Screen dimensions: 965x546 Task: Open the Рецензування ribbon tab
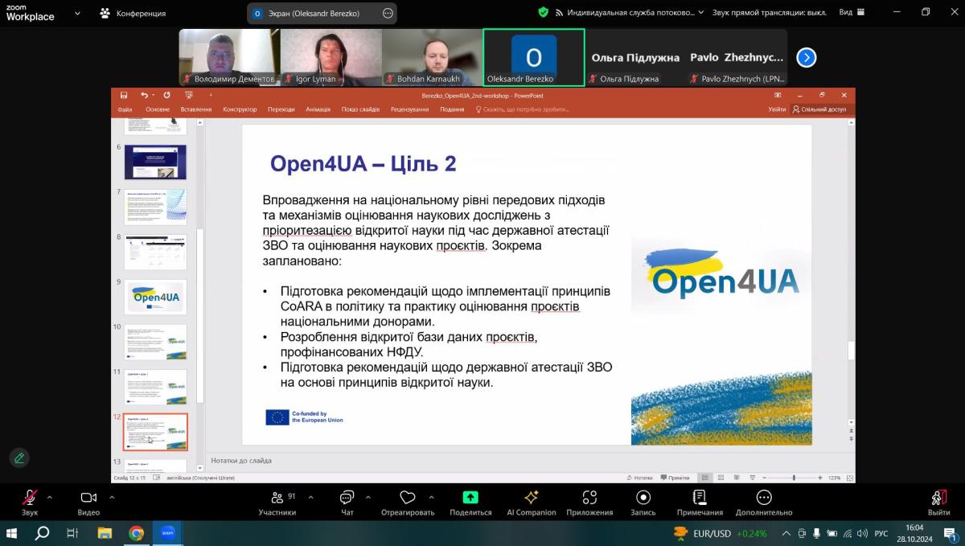(x=410, y=109)
